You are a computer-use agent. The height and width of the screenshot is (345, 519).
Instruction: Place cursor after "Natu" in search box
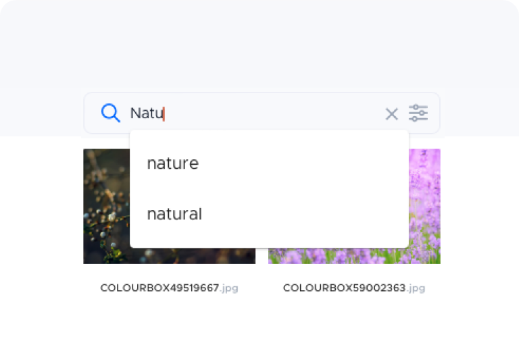(x=164, y=113)
